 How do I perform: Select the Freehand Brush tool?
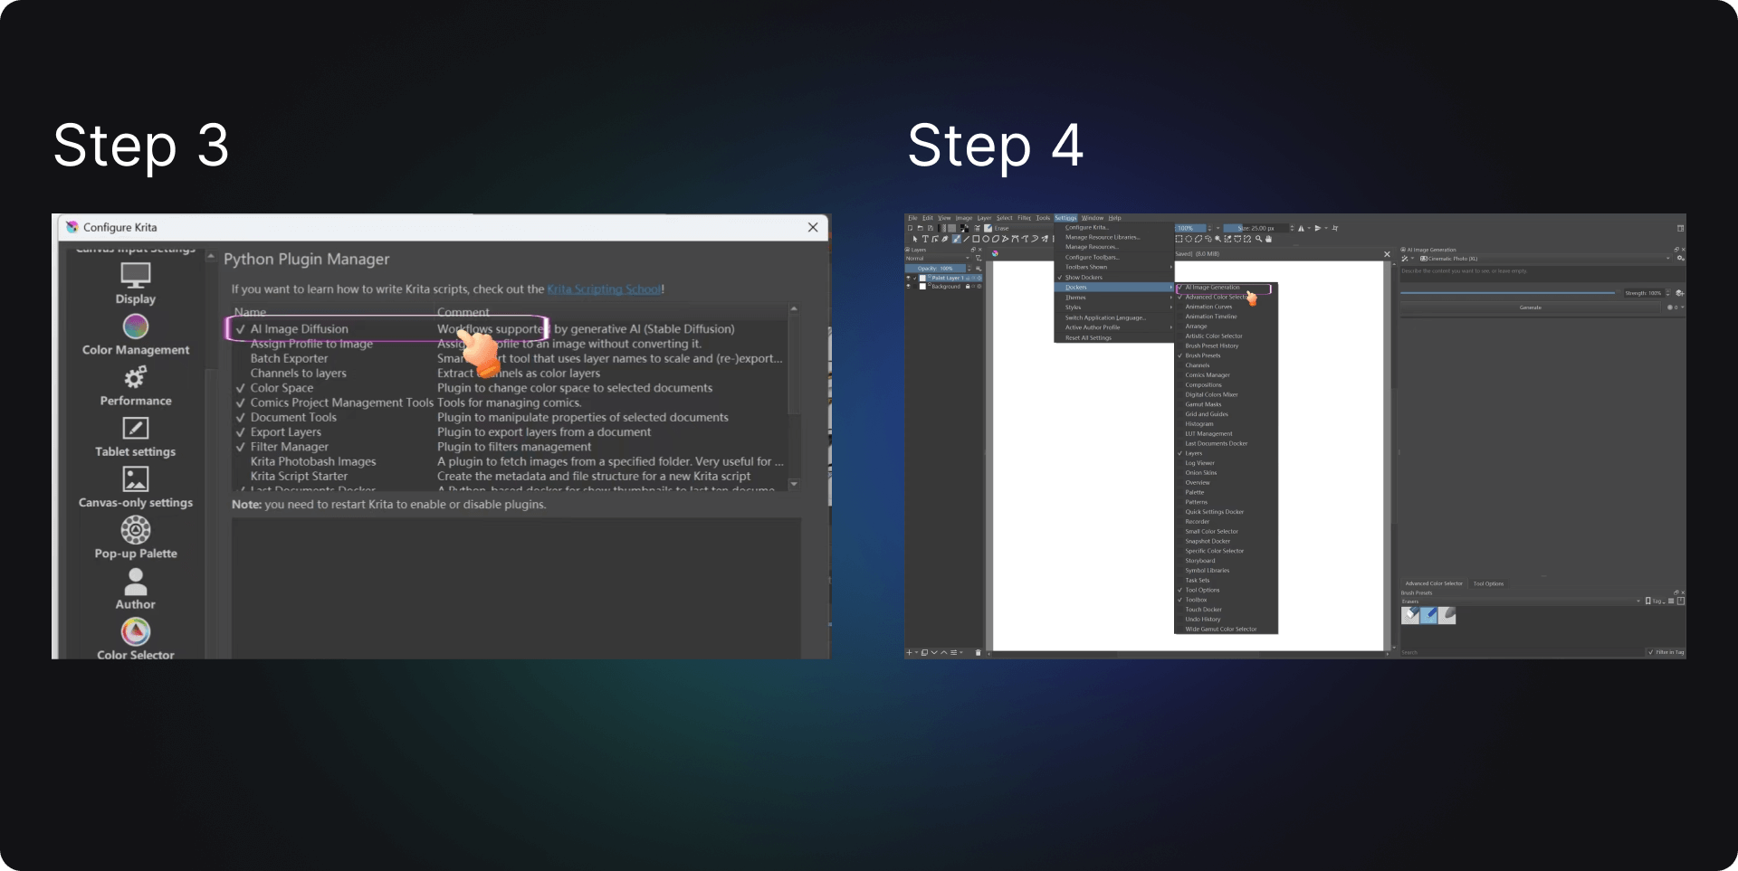tap(956, 239)
